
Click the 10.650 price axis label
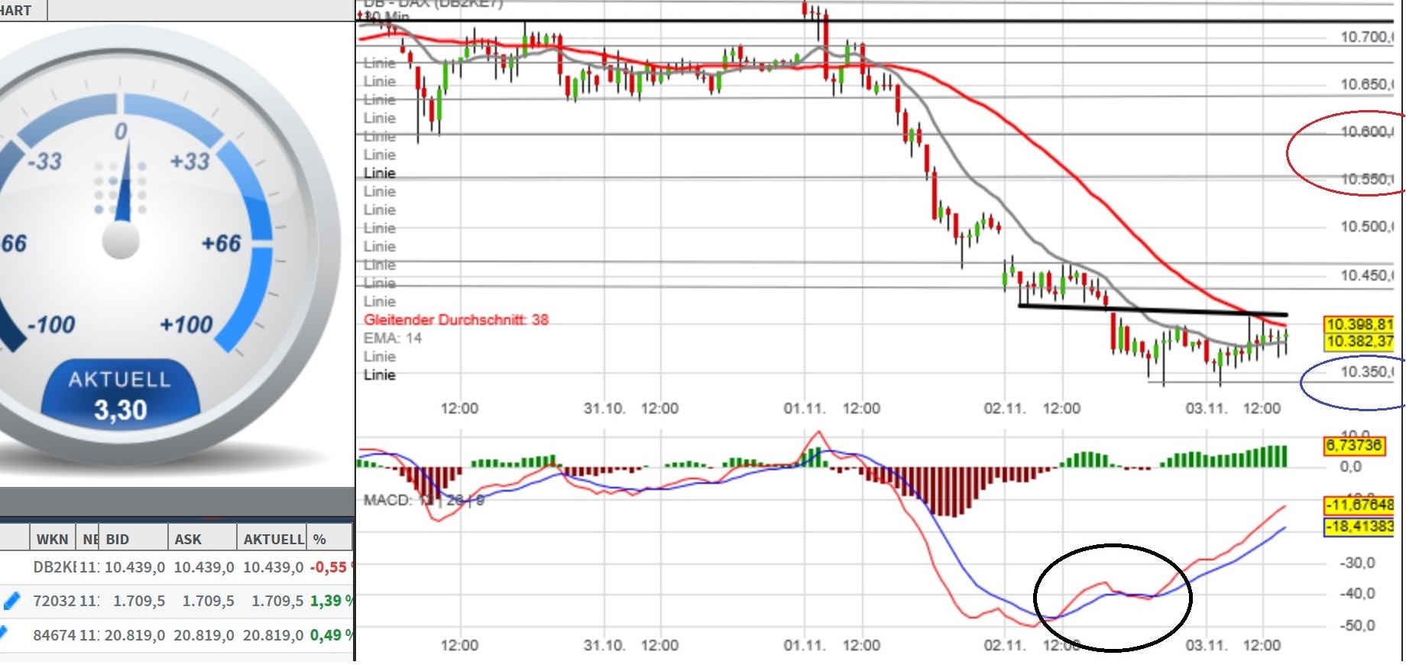(1367, 84)
